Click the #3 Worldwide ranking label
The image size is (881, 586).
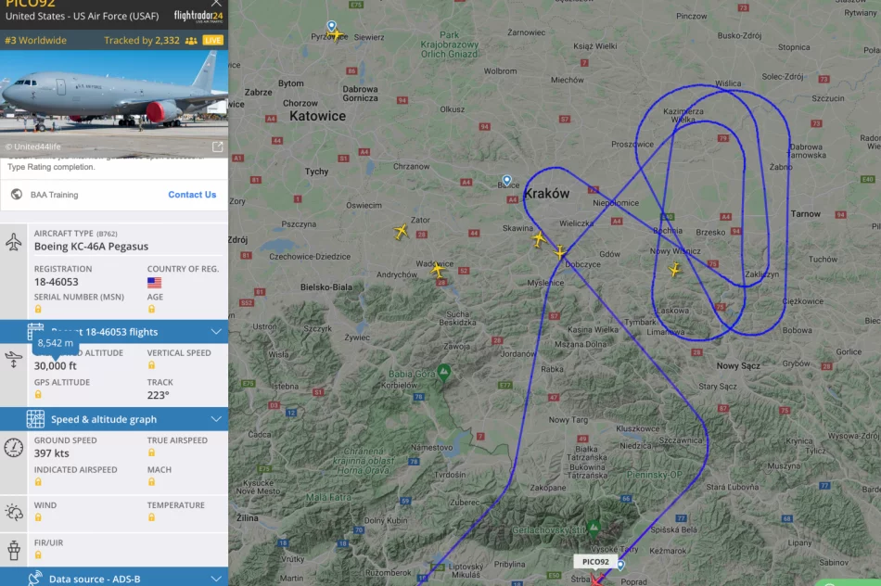pyautogui.click(x=35, y=41)
